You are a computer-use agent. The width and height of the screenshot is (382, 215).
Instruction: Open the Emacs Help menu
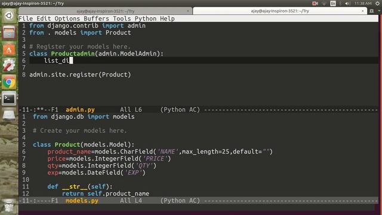[x=167, y=19]
